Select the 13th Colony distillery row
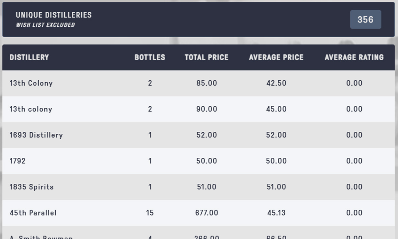The width and height of the screenshot is (398, 239). pos(31,83)
